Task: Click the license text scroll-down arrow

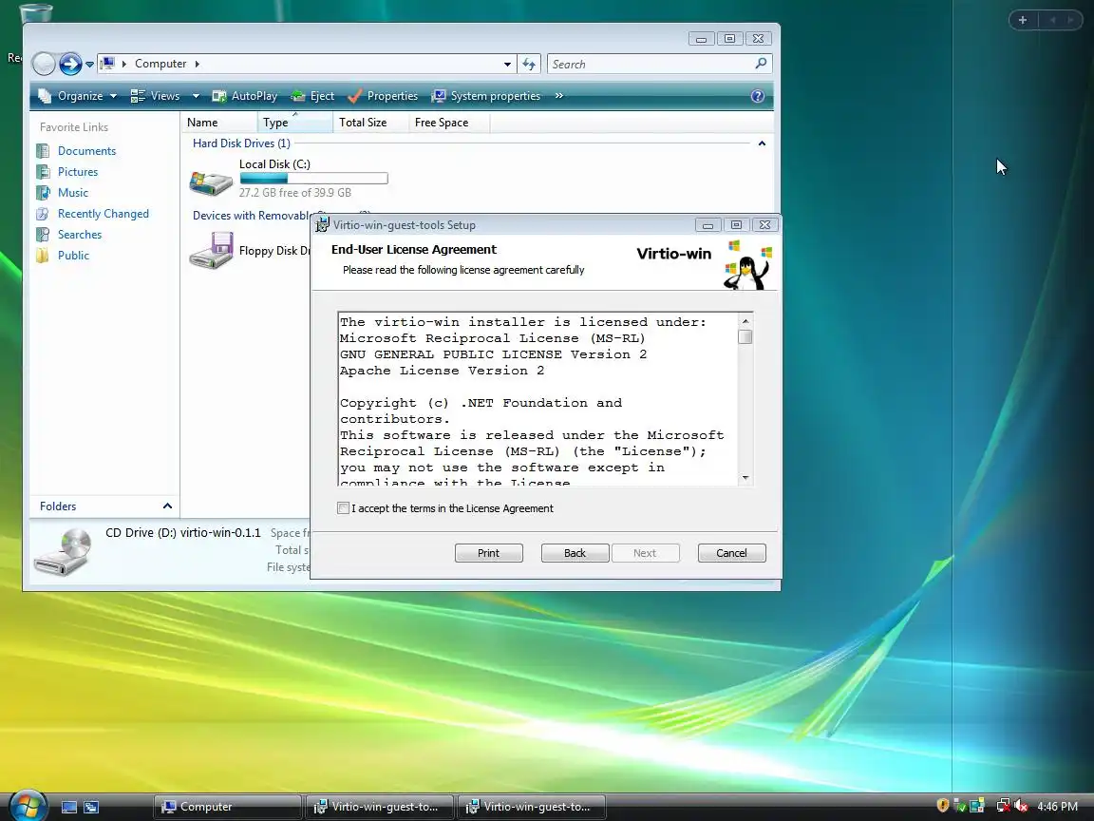Action: (745, 478)
